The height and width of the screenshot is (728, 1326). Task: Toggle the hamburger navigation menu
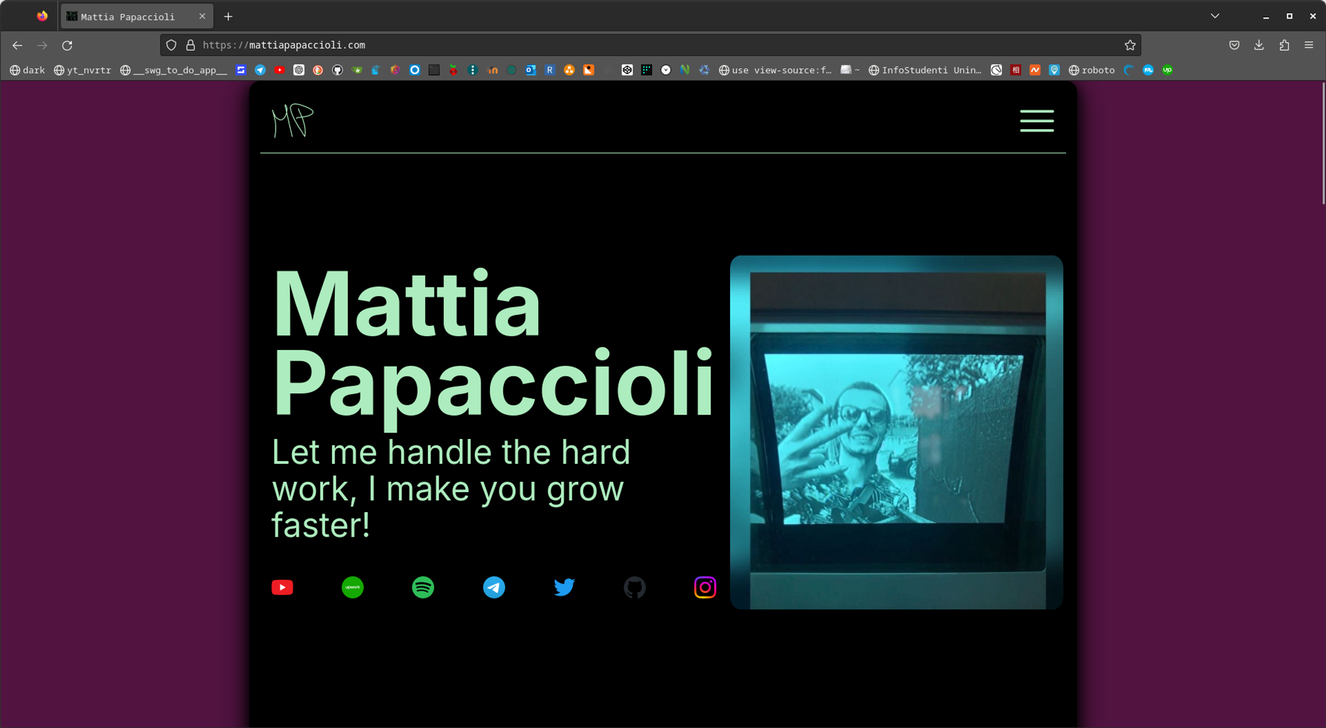1037,121
